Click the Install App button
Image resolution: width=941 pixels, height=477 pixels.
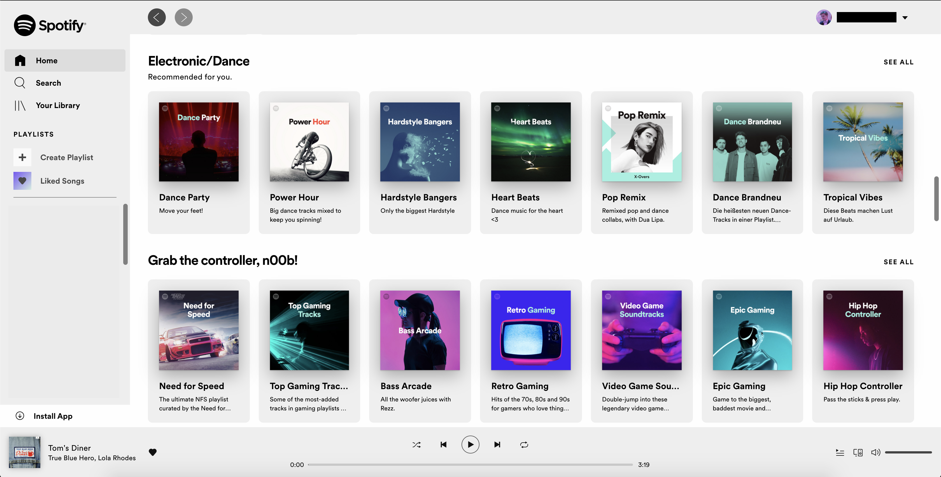pyautogui.click(x=53, y=416)
